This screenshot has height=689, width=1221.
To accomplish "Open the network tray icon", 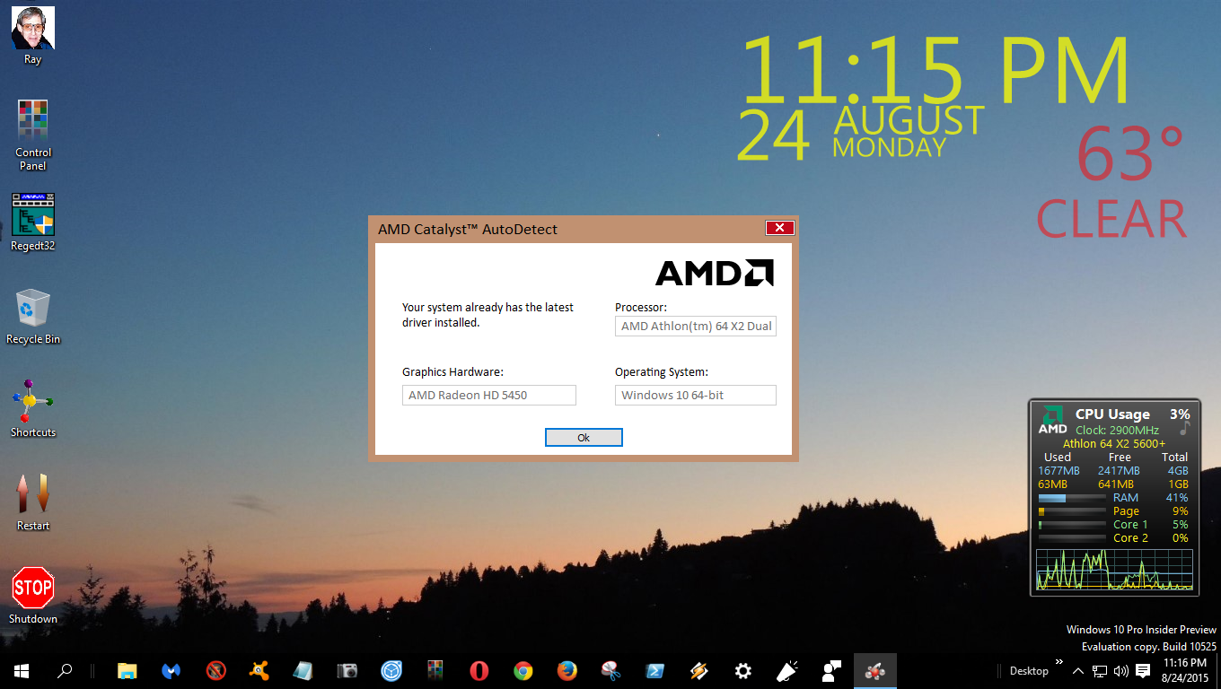I will click(1100, 670).
